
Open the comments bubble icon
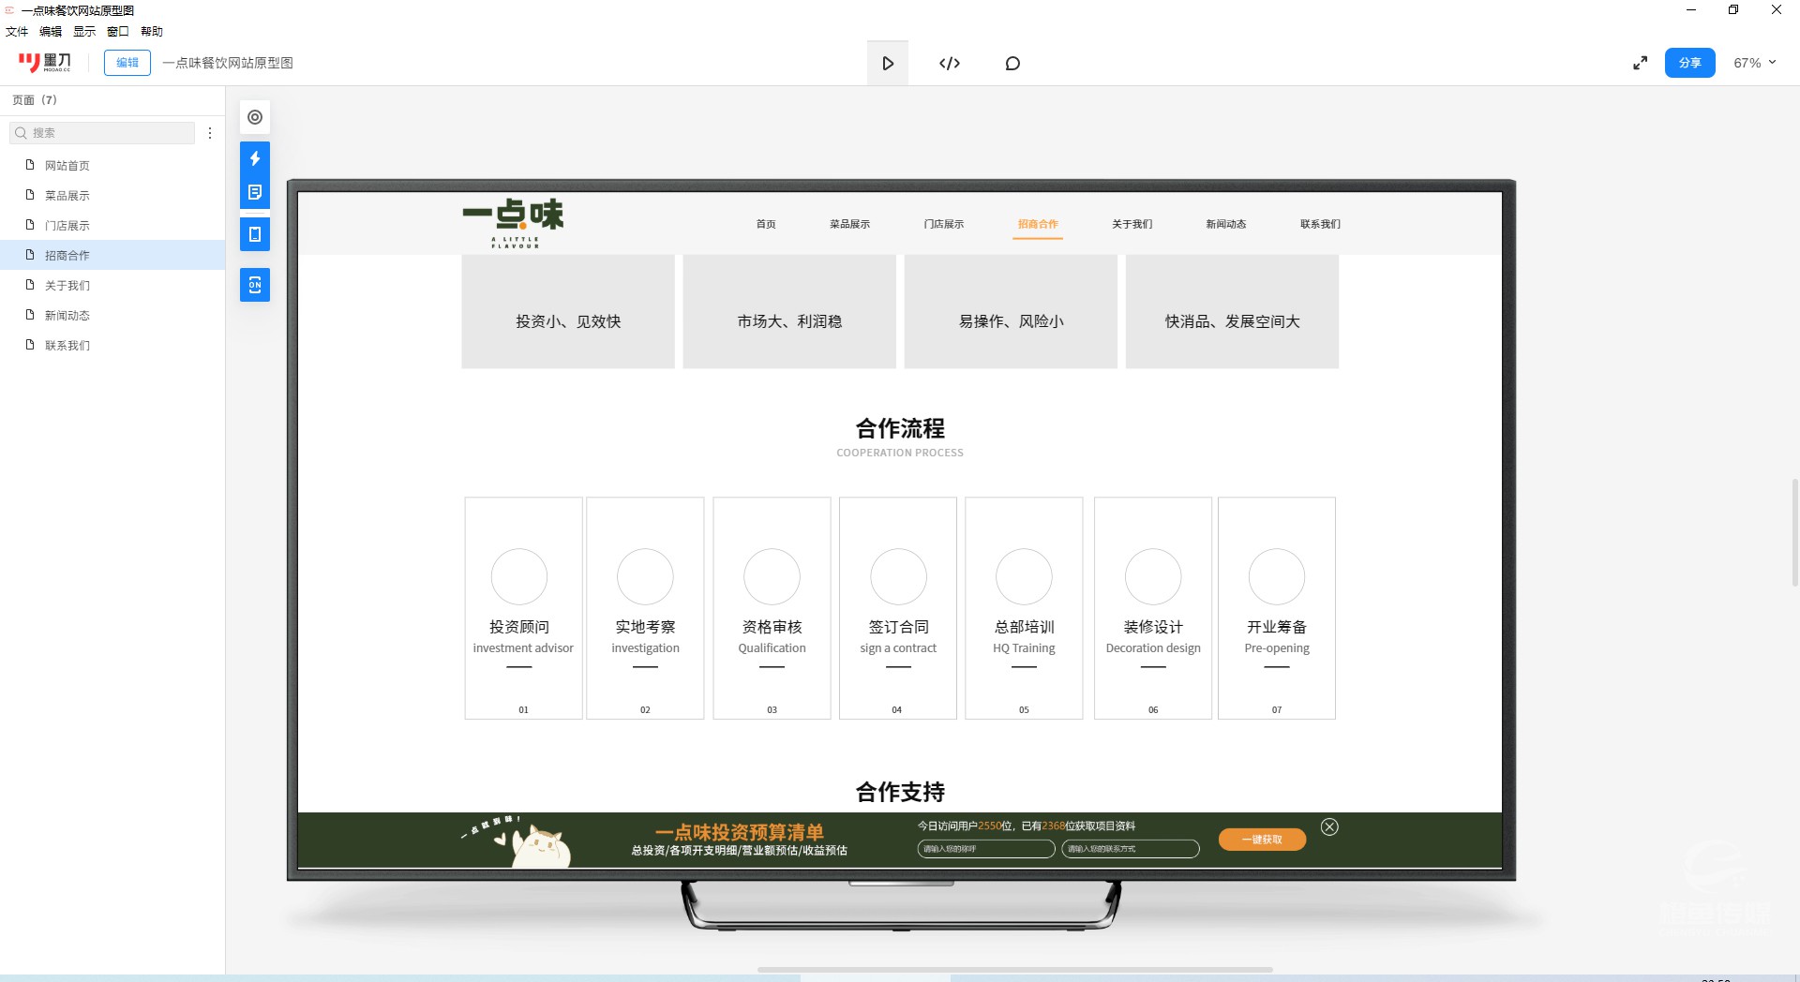point(1012,63)
